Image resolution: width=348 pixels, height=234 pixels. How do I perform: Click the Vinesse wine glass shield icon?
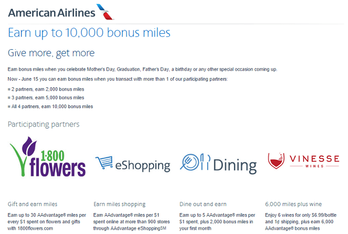(276, 161)
